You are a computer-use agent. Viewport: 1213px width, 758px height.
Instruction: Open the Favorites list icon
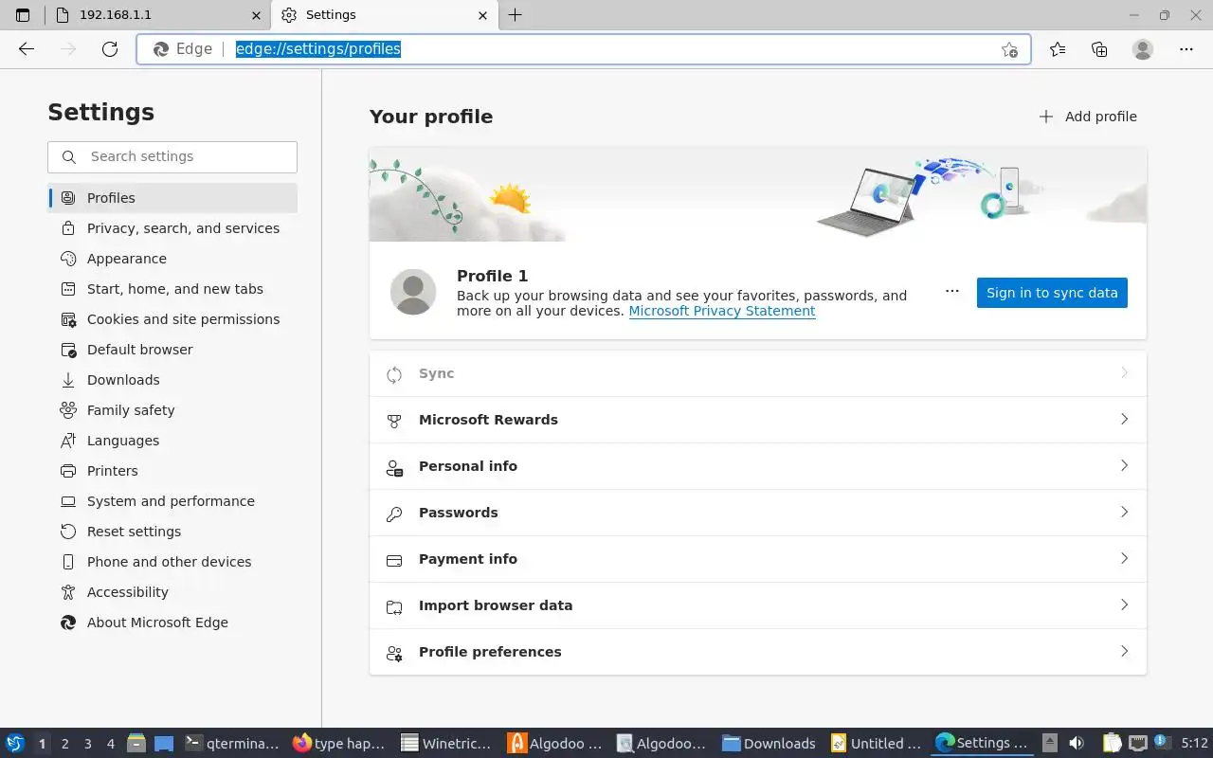tap(1058, 49)
